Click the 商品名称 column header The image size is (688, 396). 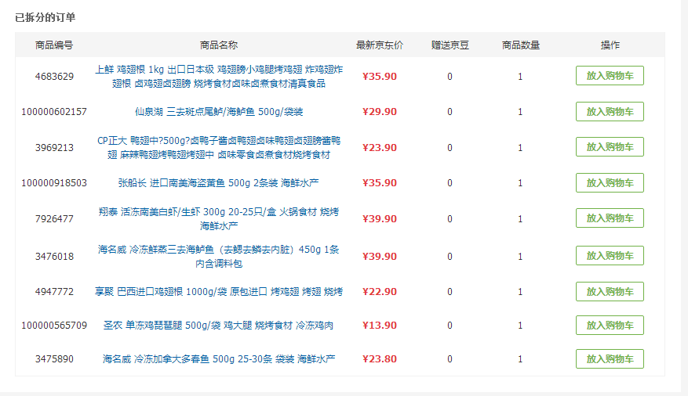click(x=219, y=45)
